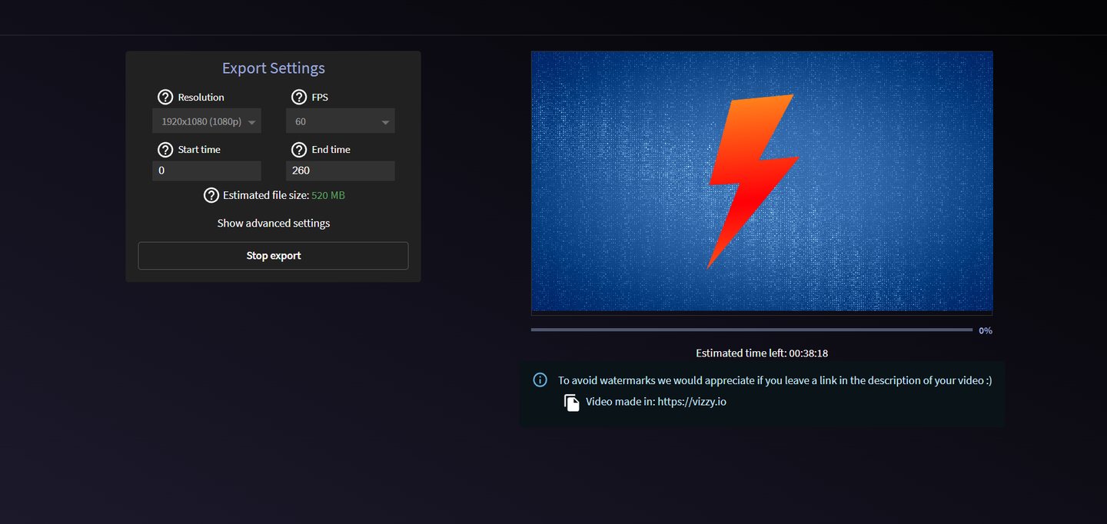Click the export progress bar
The height and width of the screenshot is (524, 1107).
pos(752,330)
